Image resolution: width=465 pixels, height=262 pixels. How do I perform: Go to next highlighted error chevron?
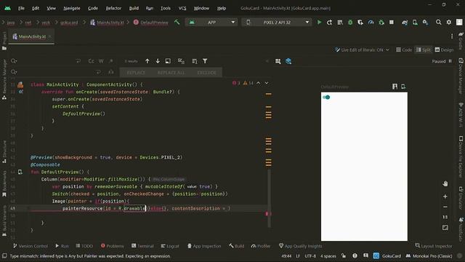tap(267, 83)
